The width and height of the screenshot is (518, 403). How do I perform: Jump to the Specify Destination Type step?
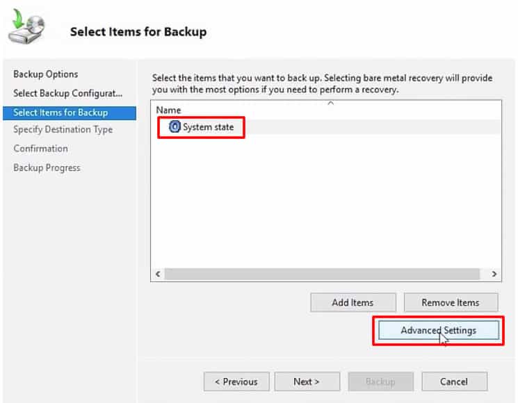63,129
